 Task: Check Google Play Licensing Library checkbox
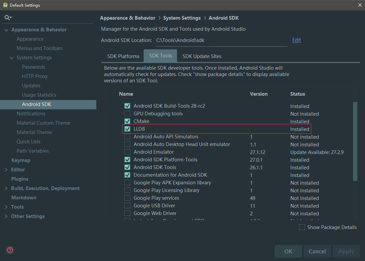pos(127,190)
